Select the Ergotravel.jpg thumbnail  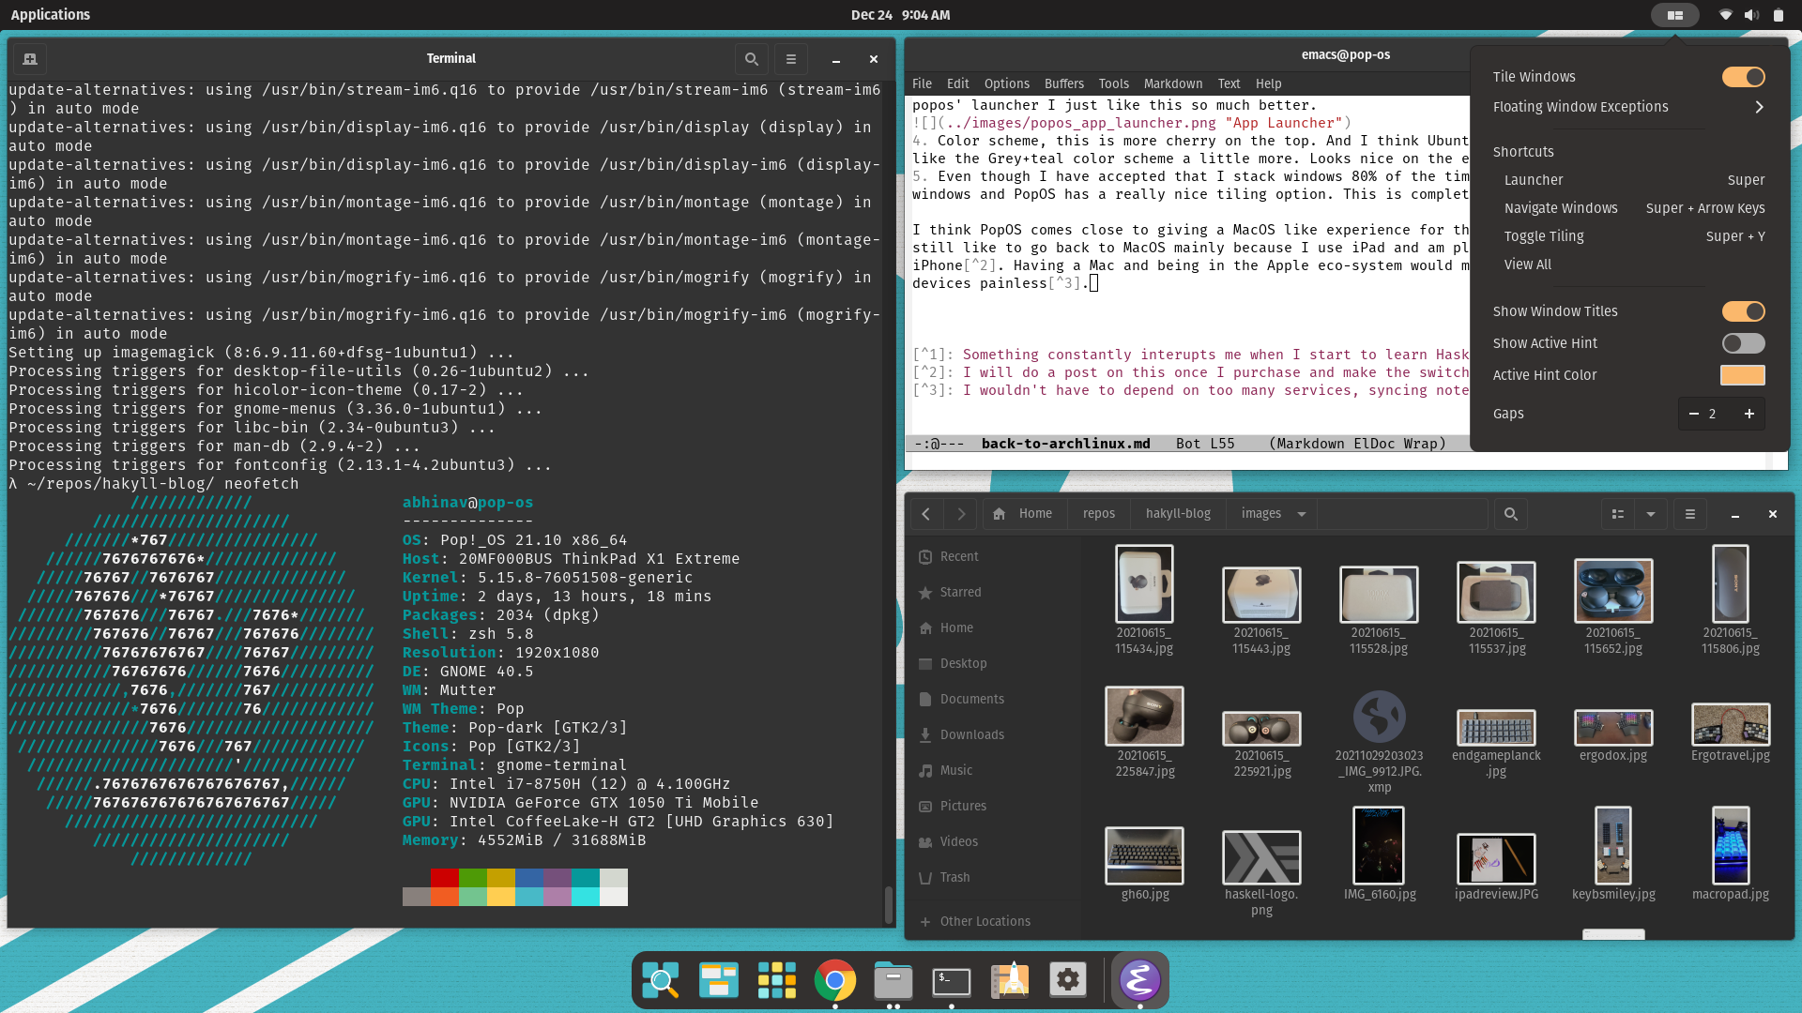coord(1730,725)
